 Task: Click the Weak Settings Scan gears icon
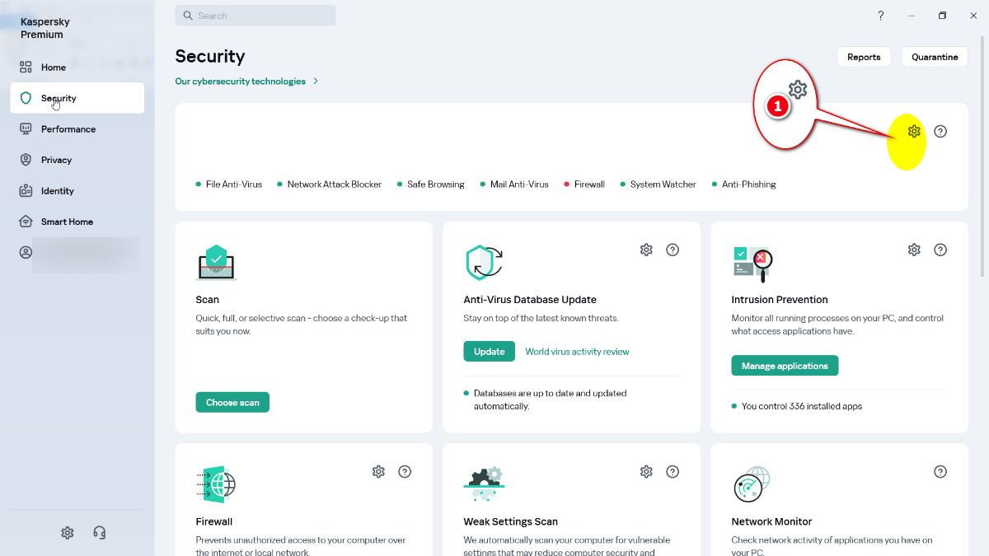tap(484, 484)
